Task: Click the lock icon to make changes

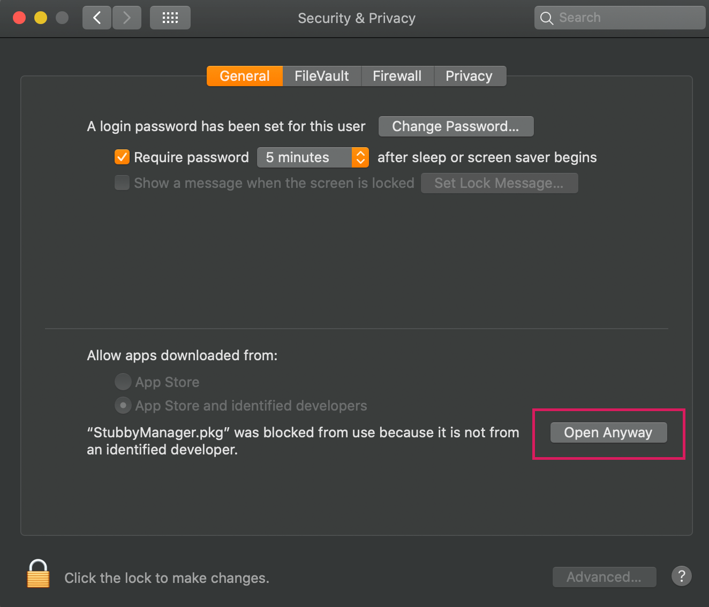Action: click(x=38, y=573)
